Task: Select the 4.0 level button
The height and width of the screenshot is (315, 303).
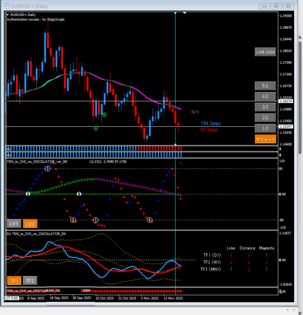Action: [x=265, y=97]
